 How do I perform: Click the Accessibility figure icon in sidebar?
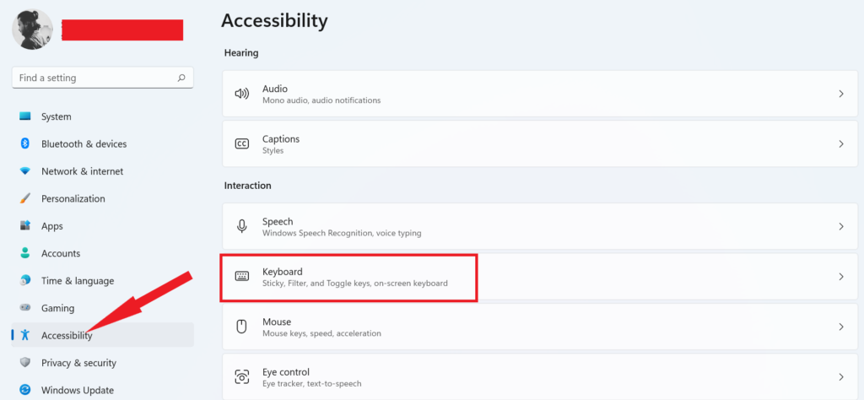pos(24,335)
